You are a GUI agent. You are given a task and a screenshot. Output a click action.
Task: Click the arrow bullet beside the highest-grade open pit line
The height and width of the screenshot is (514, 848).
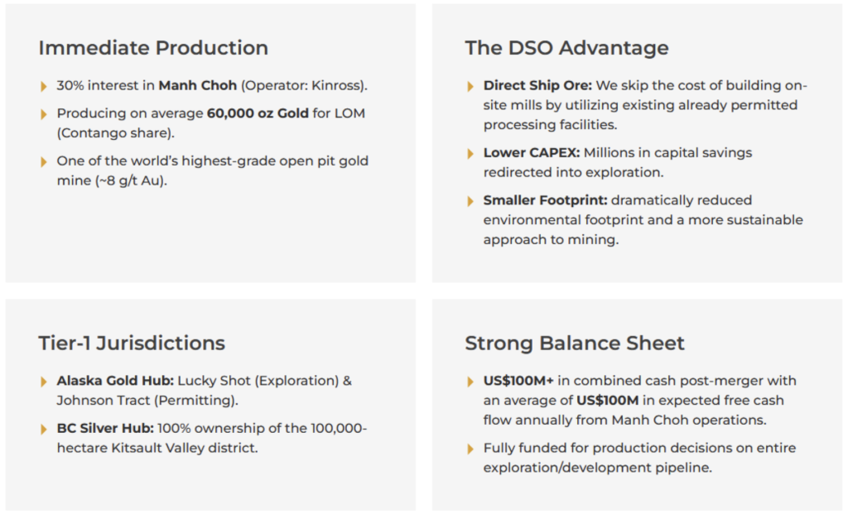coord(44,161)
